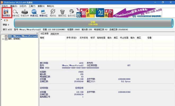Click the 总扇区数:251658240 info text
The width and height of the screenshot is (175, 106).
coord(119,30)
